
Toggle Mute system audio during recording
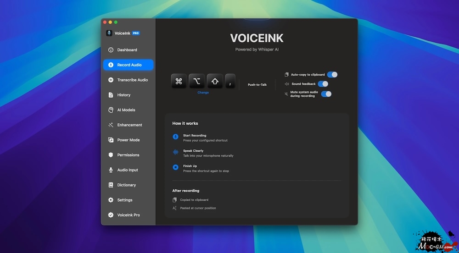[326, 94]
